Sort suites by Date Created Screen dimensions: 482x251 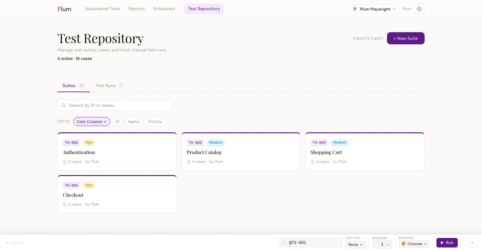point(92,122)
